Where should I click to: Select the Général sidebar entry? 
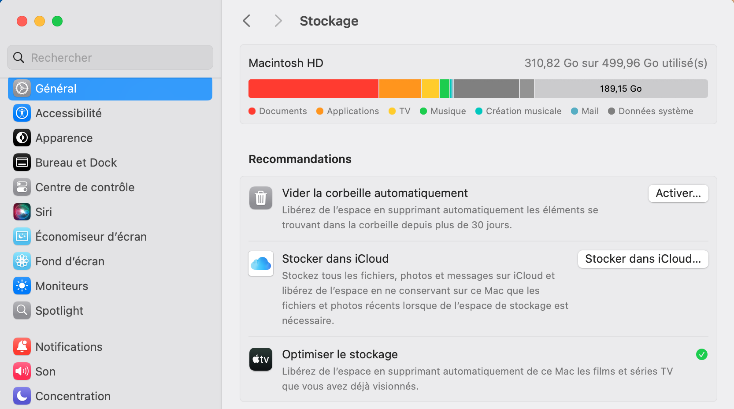(x=55, y=88)
